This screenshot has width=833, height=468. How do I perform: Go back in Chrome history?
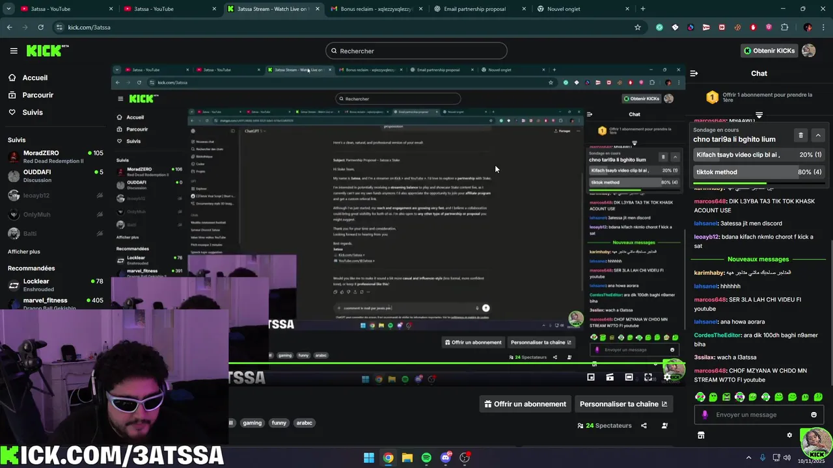tap(9, 27)
